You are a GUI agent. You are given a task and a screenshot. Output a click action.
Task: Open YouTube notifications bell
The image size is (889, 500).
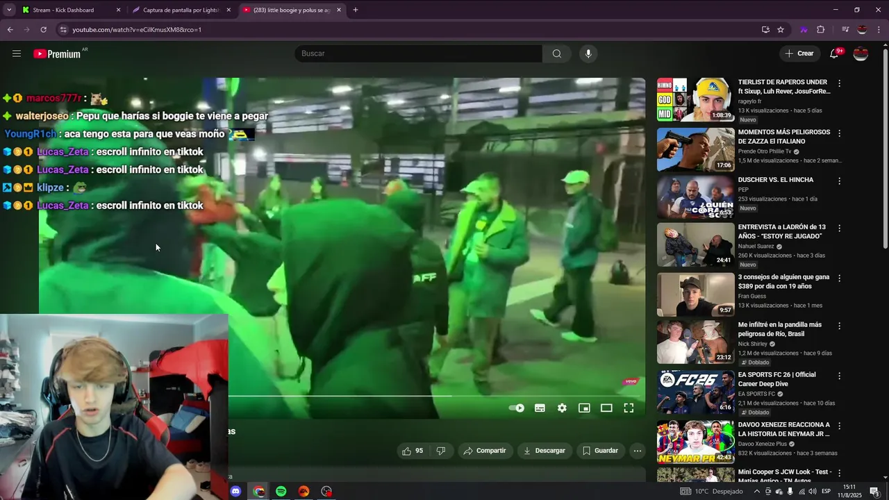tap(835, 53)
